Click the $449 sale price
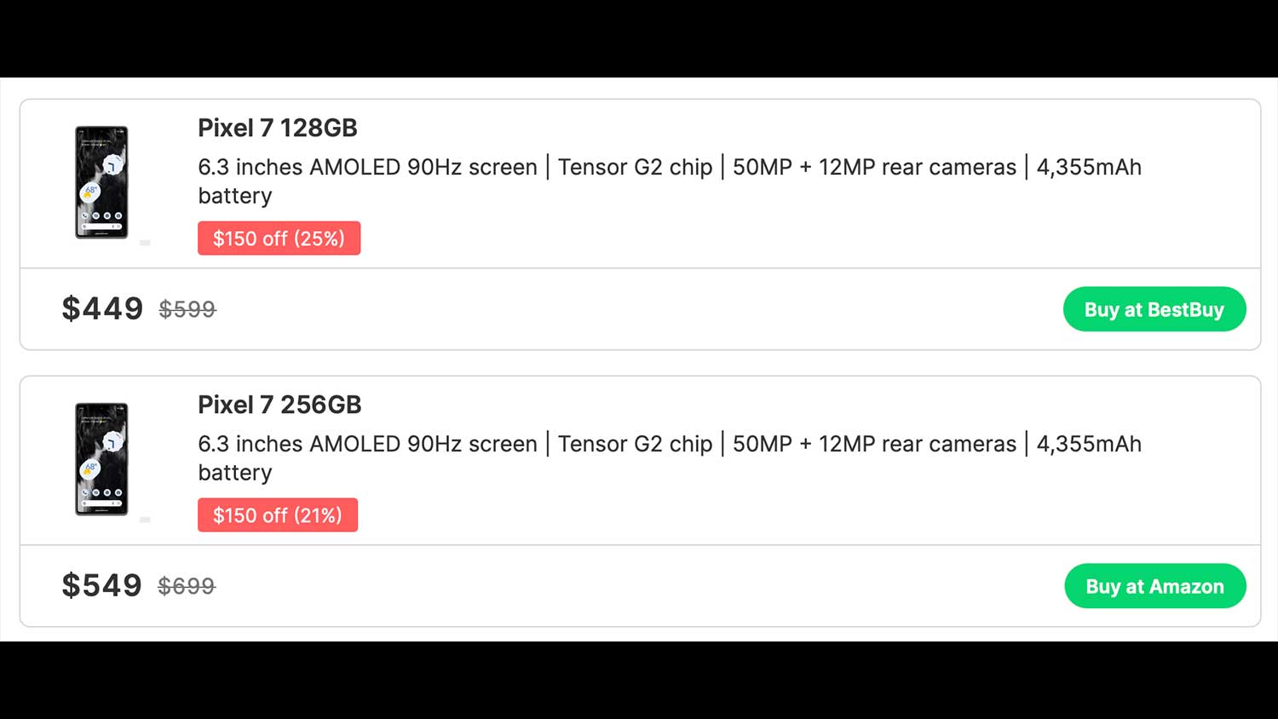The width and height of the screenshot is (1278, 719). [x=102, y=308]
